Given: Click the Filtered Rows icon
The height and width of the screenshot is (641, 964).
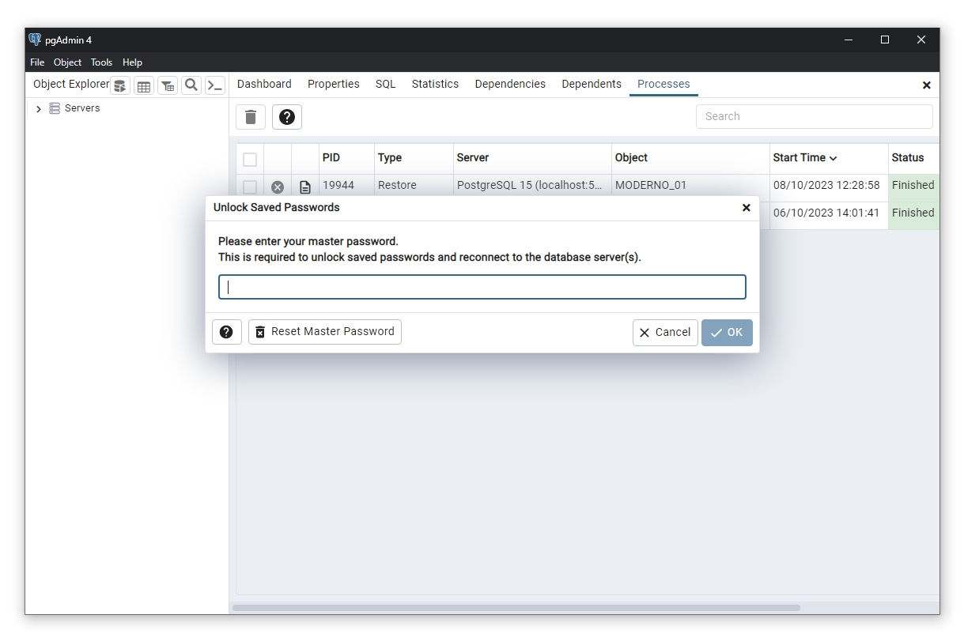Looking at the screenshot, I should 168,85.
